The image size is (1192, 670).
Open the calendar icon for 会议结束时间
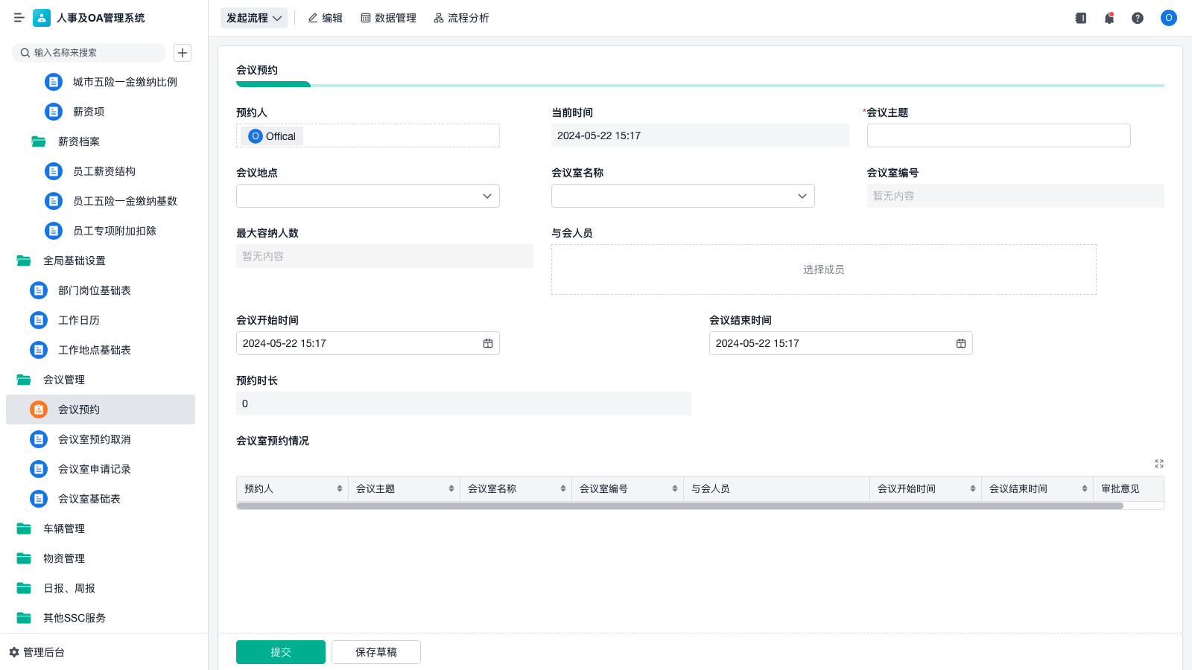point(961,343)
